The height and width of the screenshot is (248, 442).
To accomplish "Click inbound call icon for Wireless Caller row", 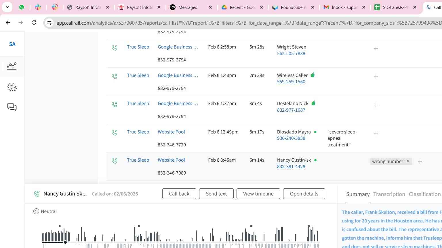I will [x=115, y=76].
